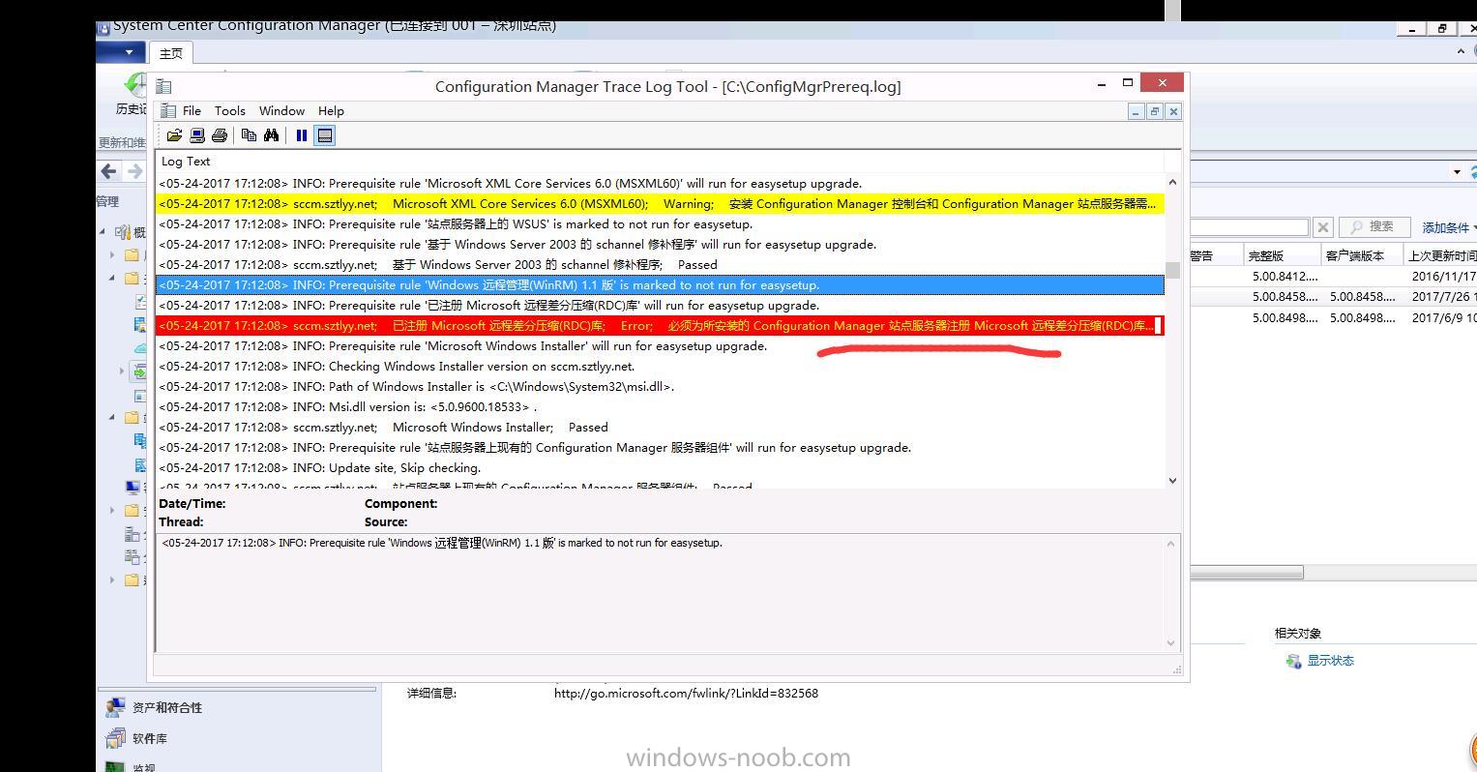Select the monitor icon node in navigation tree
Image resolution: width=1477 pixels, height=772 pixels.
click(132, 487)
